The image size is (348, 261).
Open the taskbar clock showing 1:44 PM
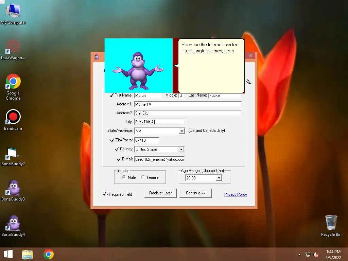point(333,255)
